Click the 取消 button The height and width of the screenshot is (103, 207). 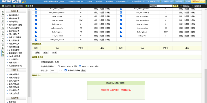54,53
